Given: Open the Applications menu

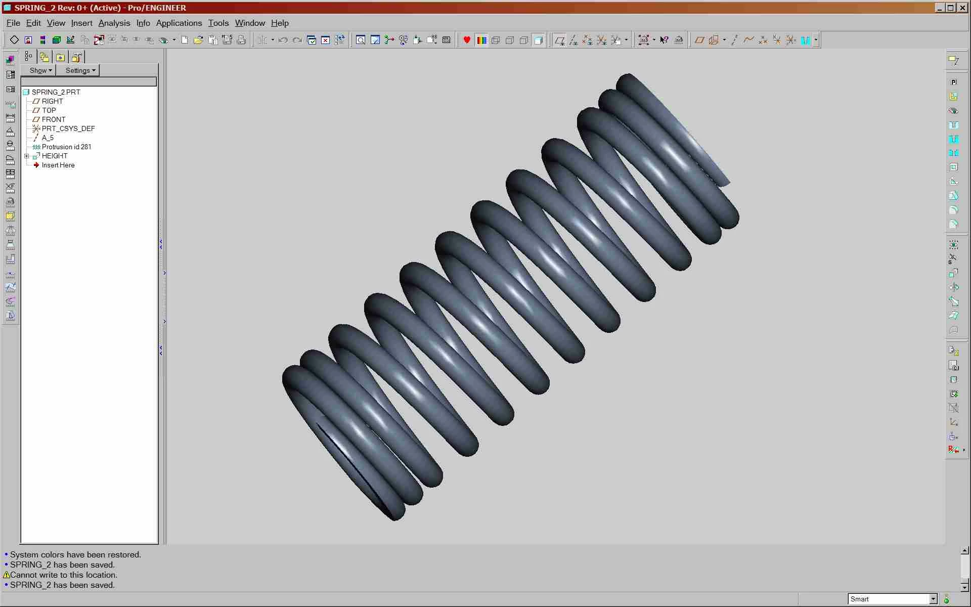Looking at the screenshot, I should [179, 23].
